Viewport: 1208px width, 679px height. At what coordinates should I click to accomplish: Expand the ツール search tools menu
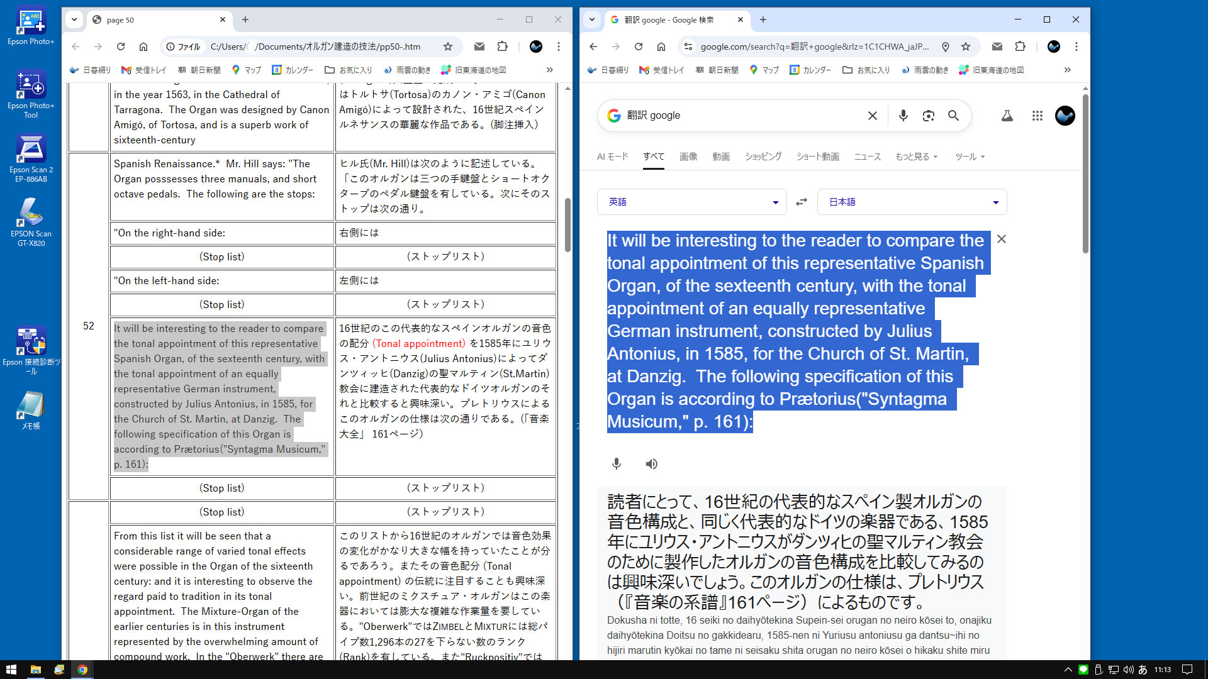969,157
